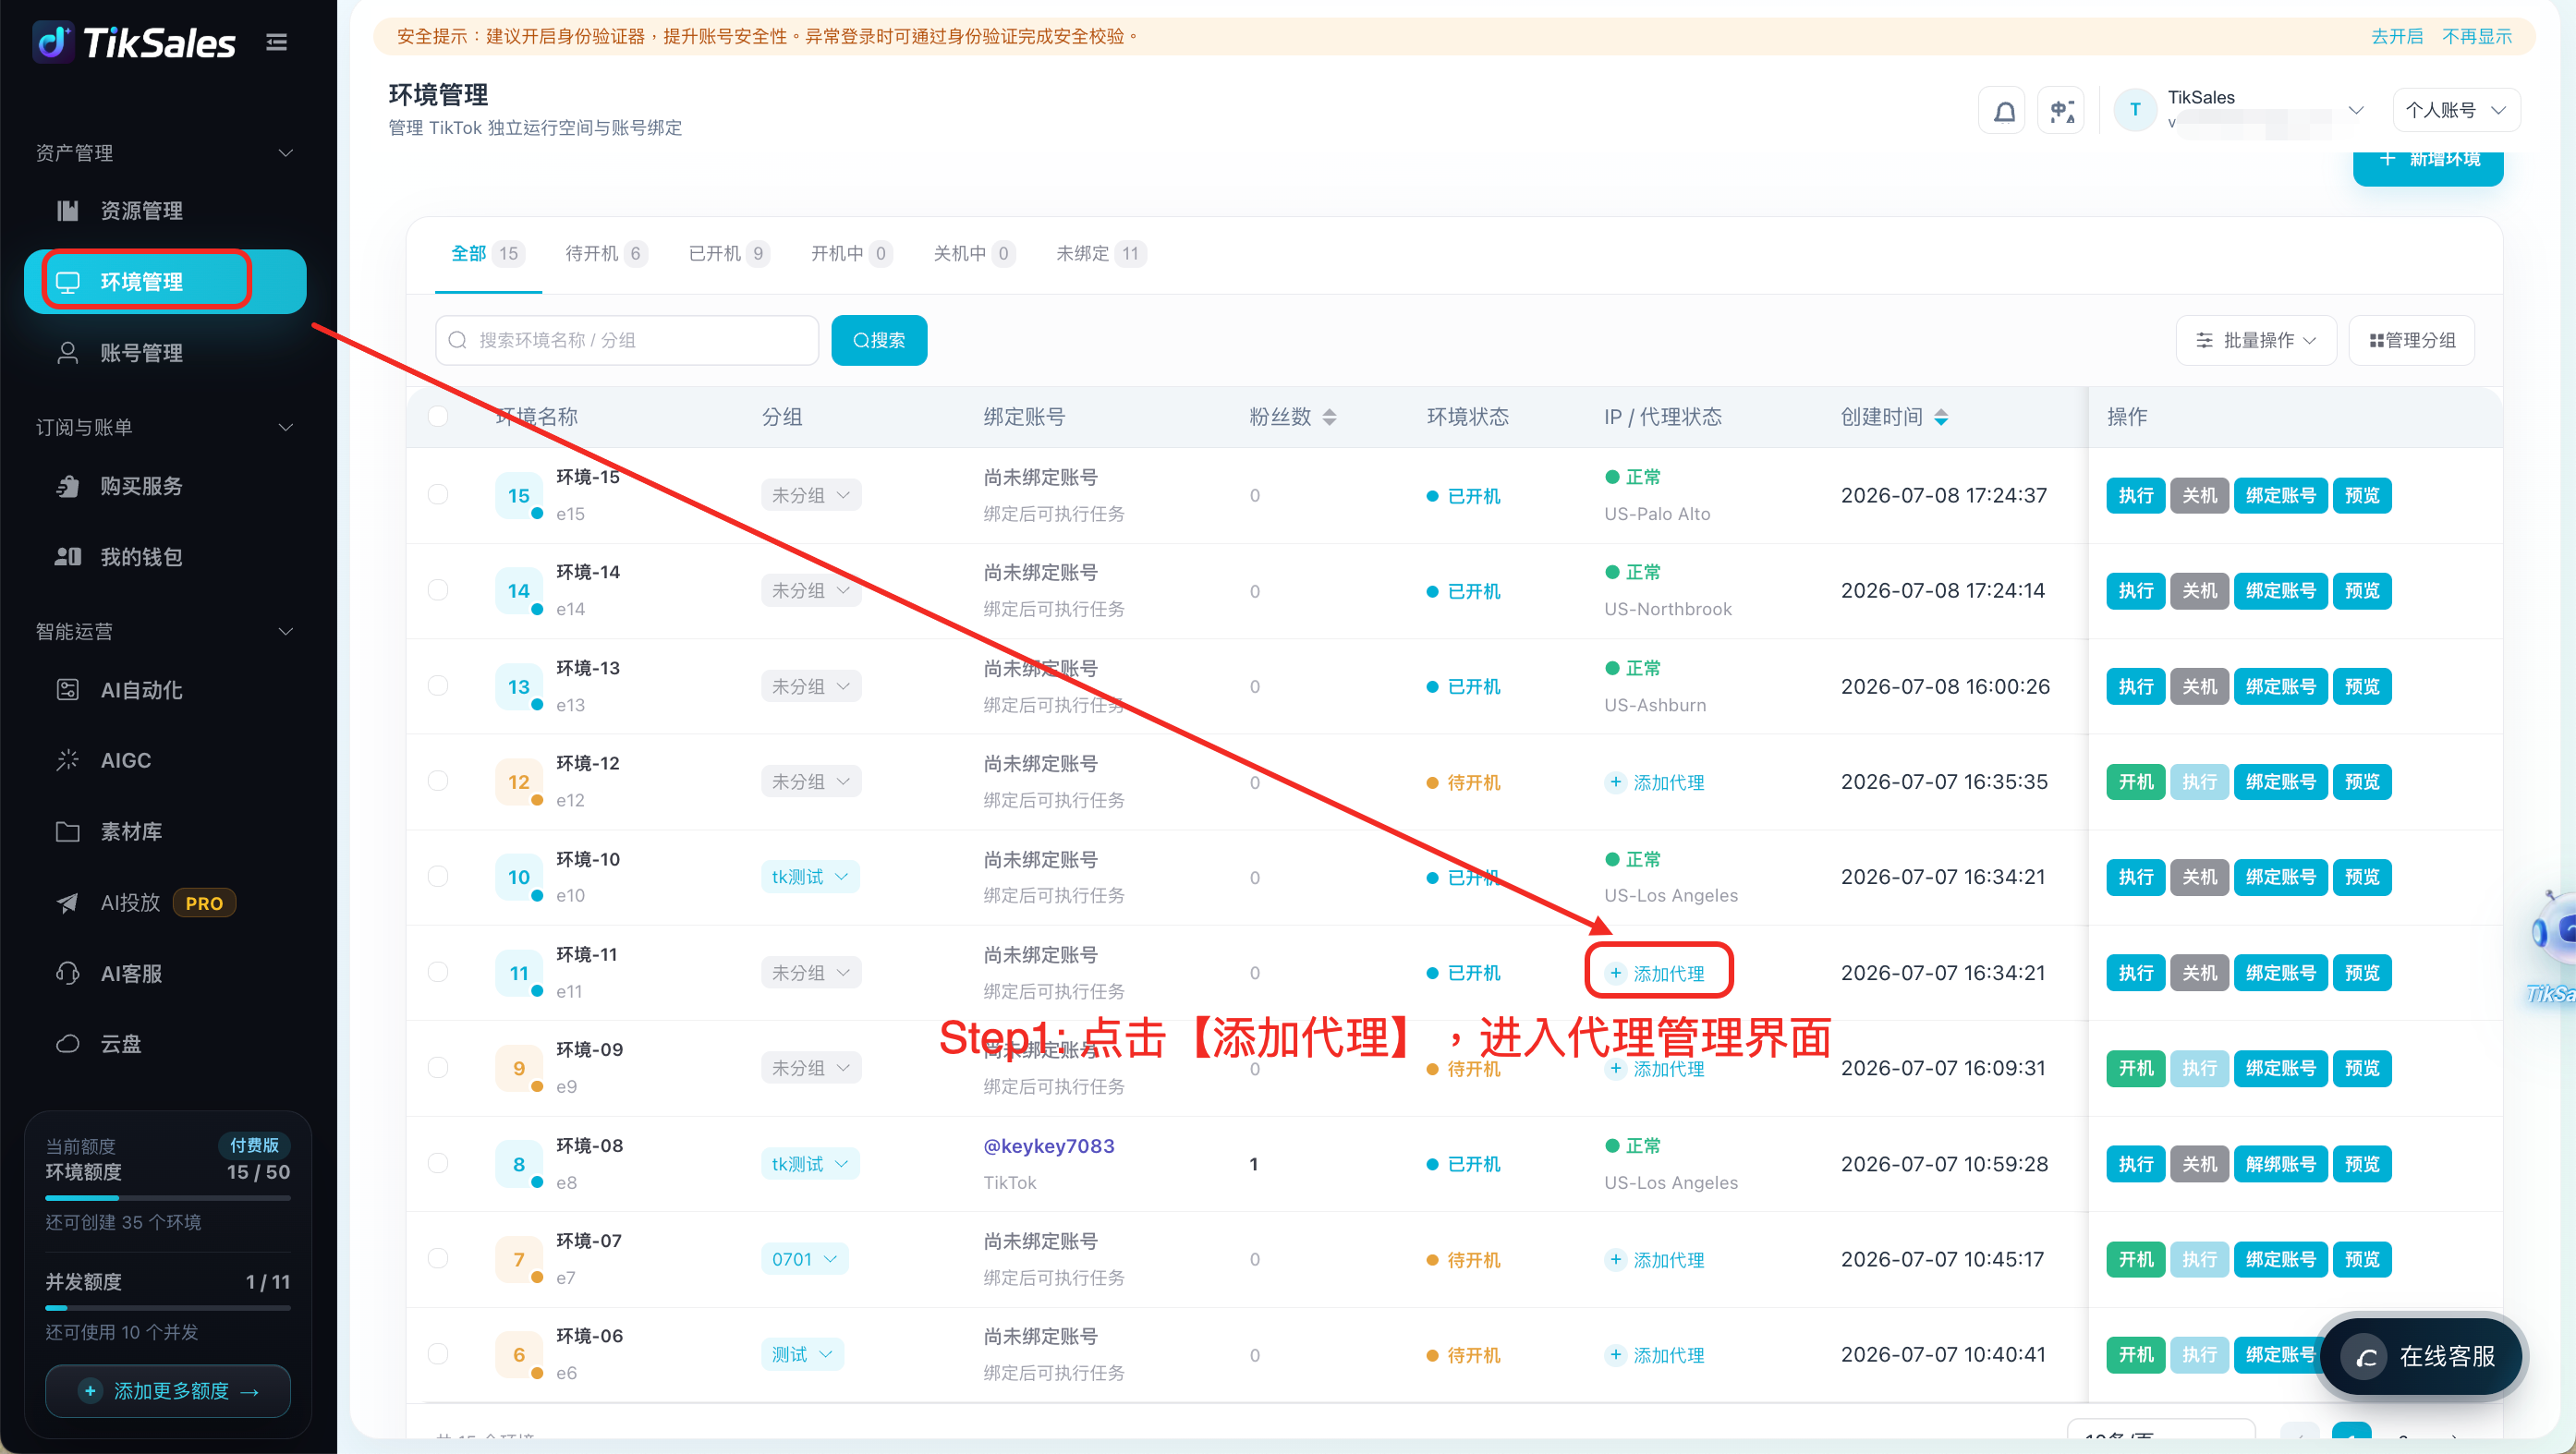Viewport: 2576px width, 1454px height.
Task: Check the 环境-08 row checkbox
Action: (438, 1163)
